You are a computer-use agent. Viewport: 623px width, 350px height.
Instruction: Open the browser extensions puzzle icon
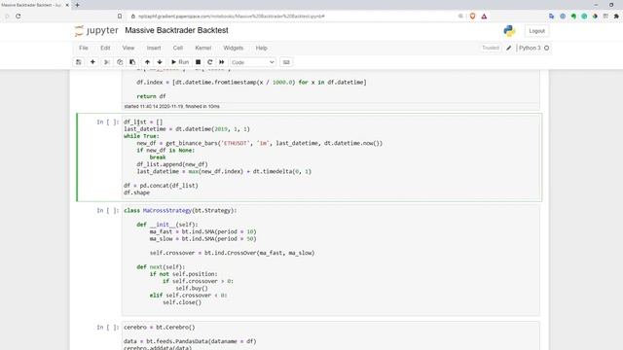coord(616,17)
